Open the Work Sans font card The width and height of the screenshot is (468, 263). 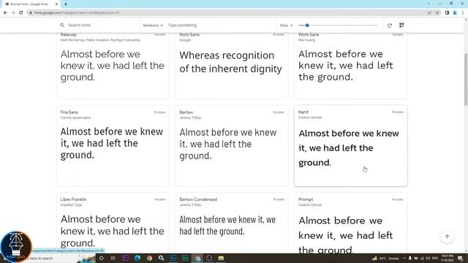click(x=351, y=66)
